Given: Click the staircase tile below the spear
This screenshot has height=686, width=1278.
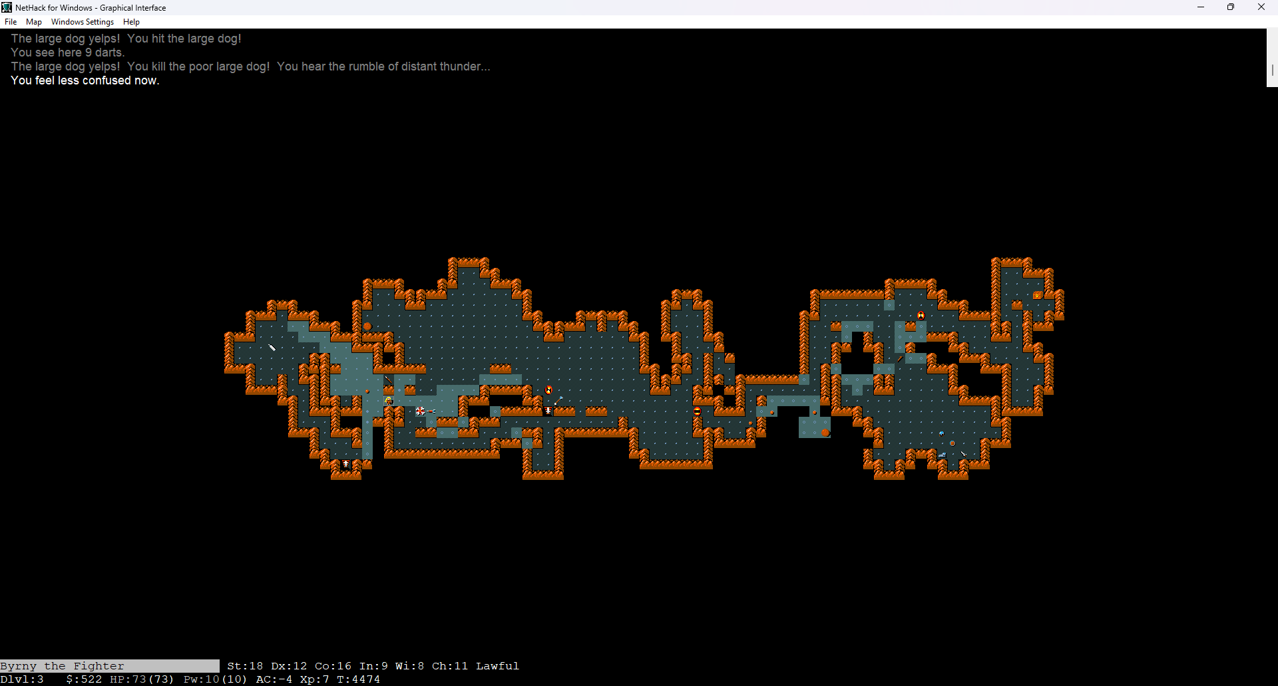Looking at the screenshot, I should click(x=548, y=411).
